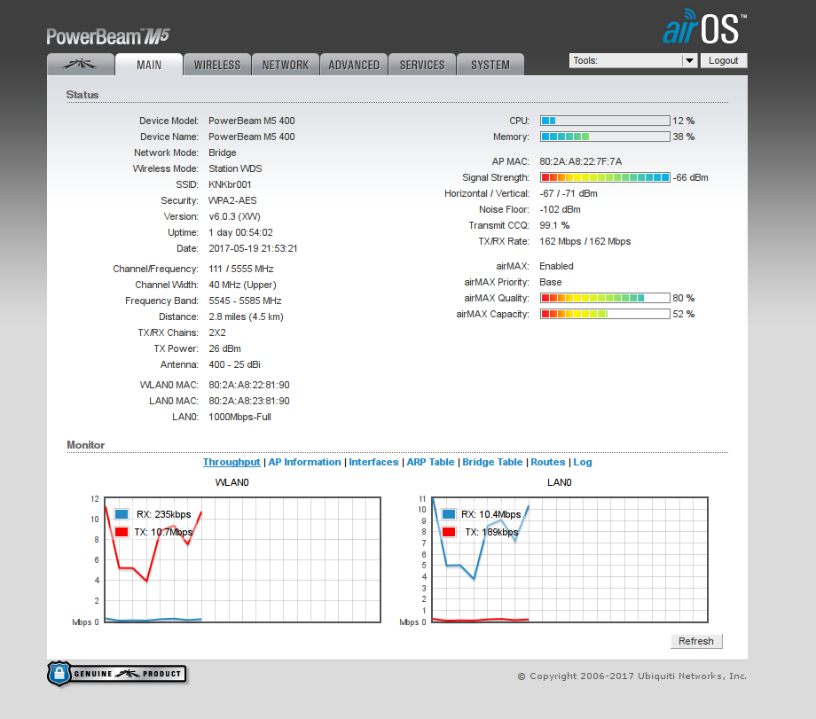Screen dimensions: 816x719
Task: Switch to the MAIN tab
Action: pos(149,65)
